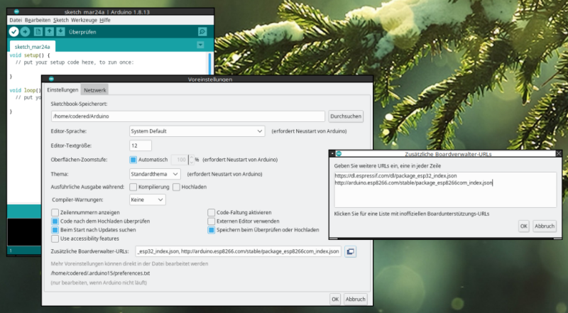Enable Zeilennummern anzeigen checkbox
This screenshot has width=568, height=313.
click(x=55, y=213)
